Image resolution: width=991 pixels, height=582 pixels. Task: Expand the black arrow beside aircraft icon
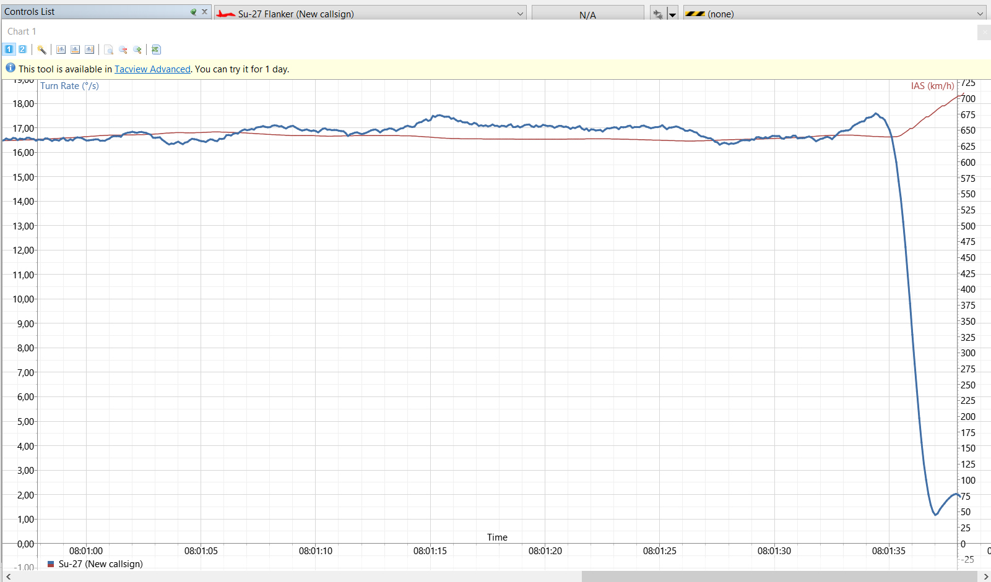[x=672, y=14]
